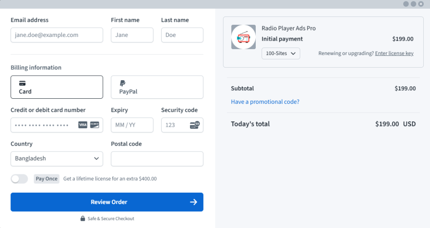Click the PayPal logo icon

(123, 83)
